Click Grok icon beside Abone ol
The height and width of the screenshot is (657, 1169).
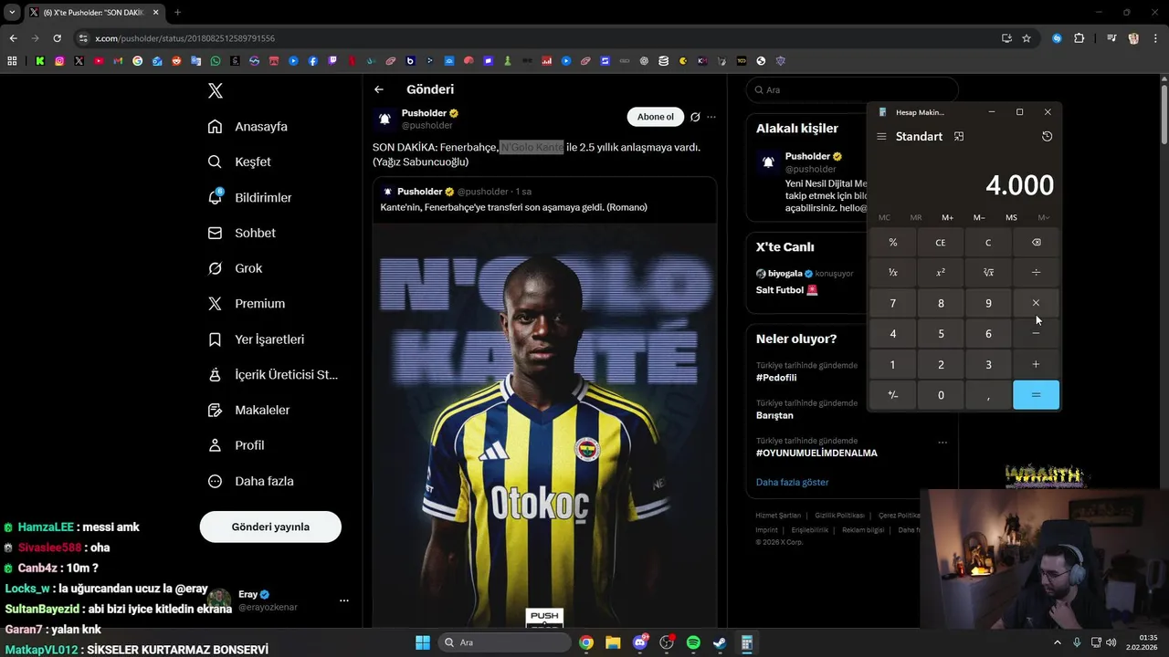(695, 117)
